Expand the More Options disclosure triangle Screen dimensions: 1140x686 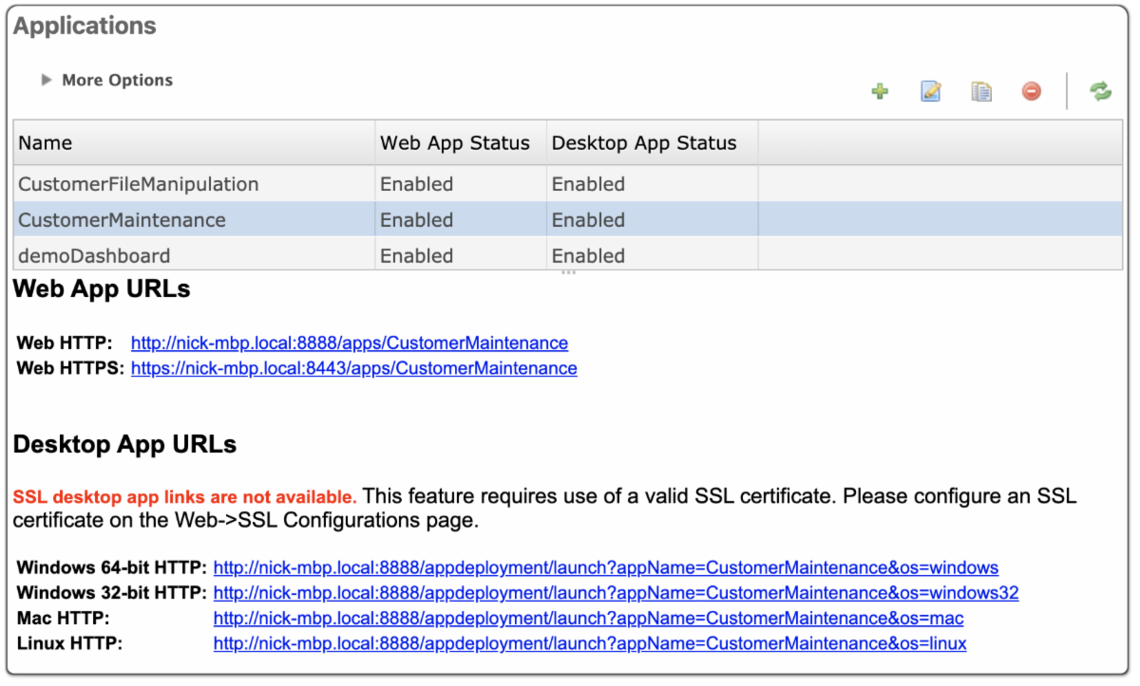(46, 81)
